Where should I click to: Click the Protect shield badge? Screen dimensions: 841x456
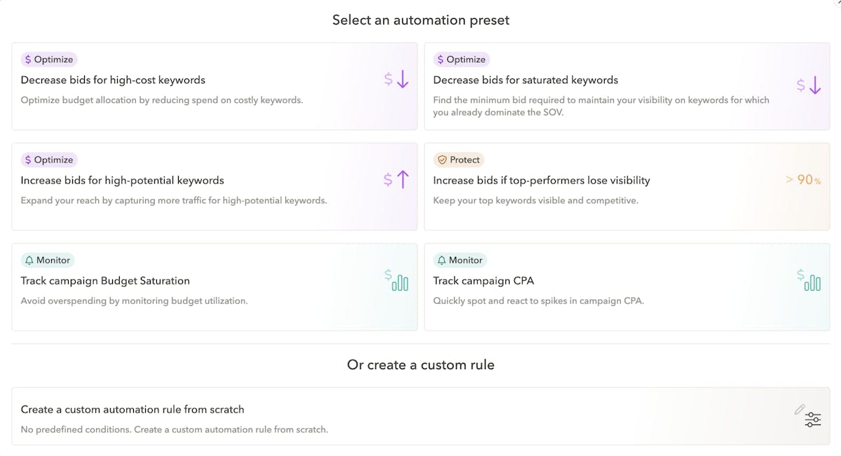(x=458, y=160)
